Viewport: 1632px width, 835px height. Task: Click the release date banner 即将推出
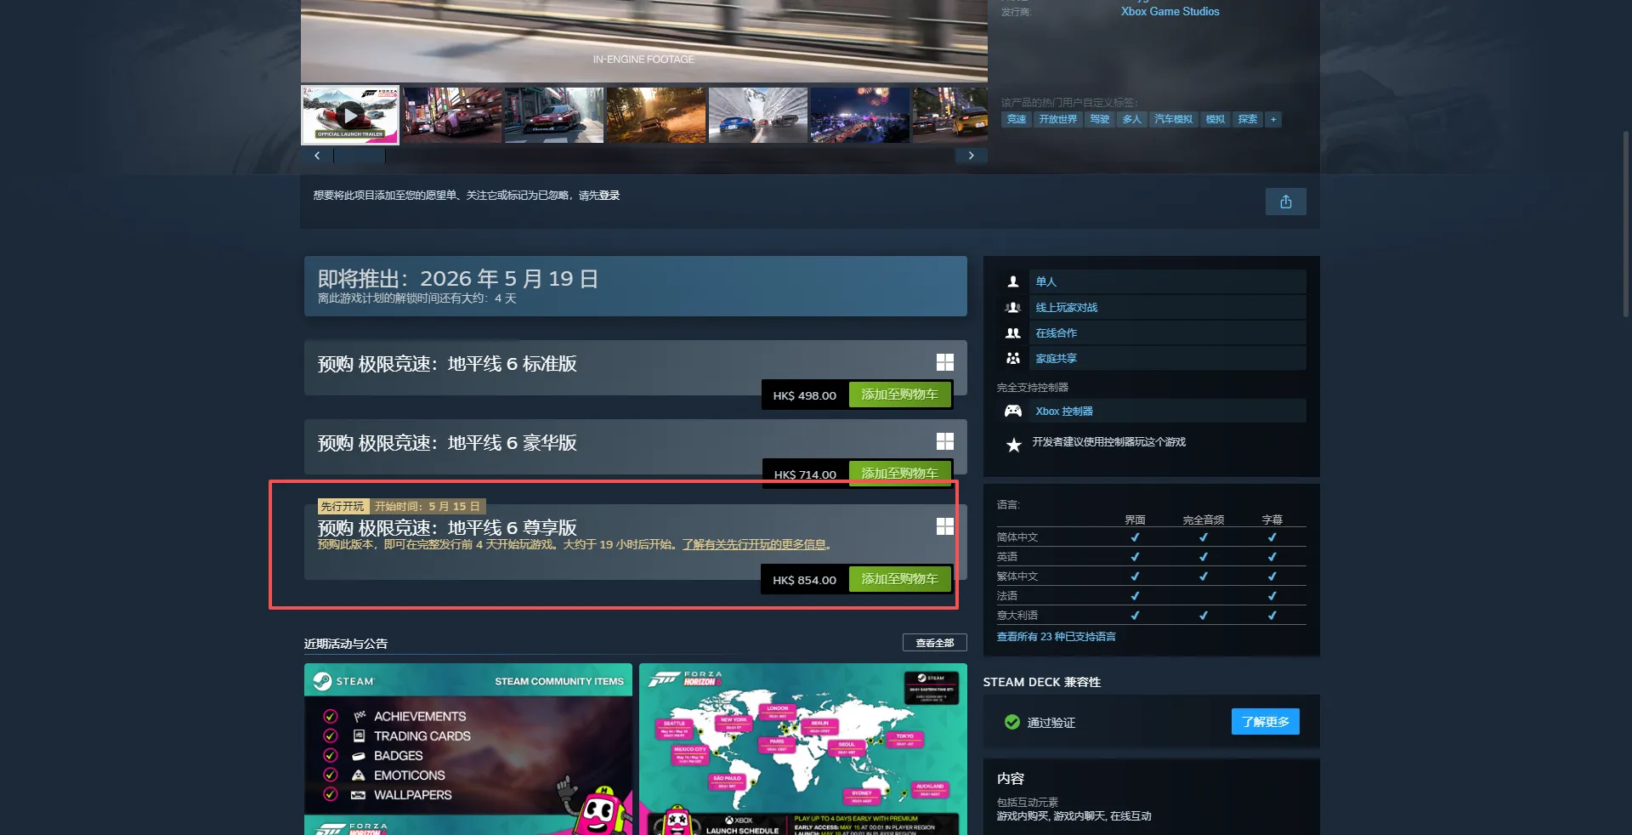[636, 286]
